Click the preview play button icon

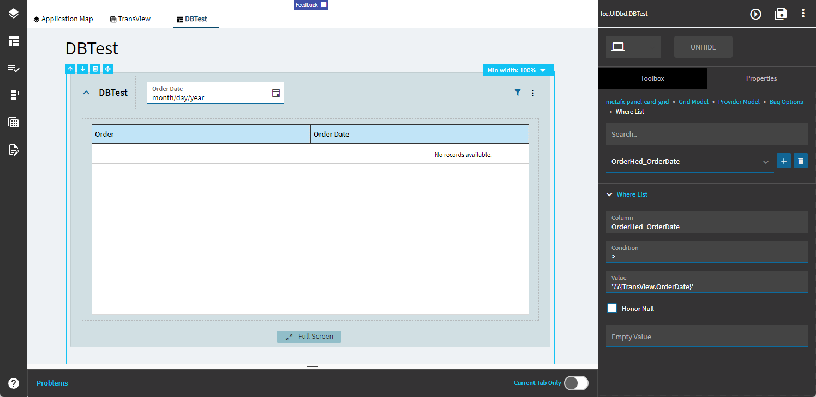click(x=755, y=14)
